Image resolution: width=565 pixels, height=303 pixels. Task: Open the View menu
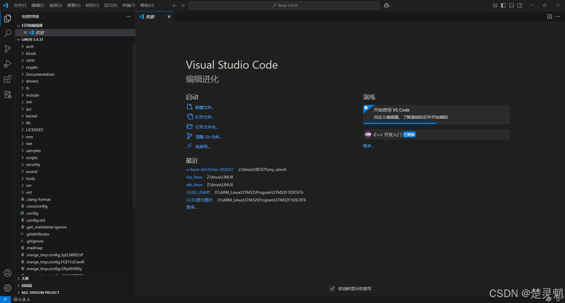(x=74, y=6)
